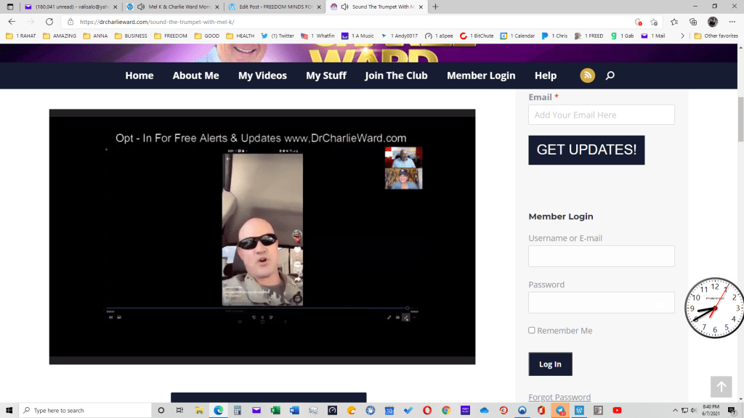Refresh the page with the reload icon
The image size is (744, 418).
coord(49,22)
